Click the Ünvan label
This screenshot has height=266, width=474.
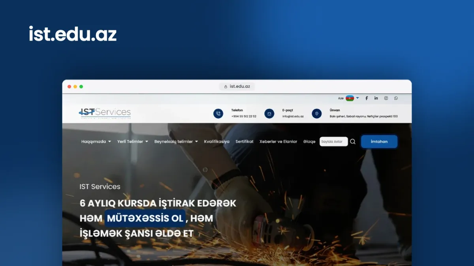335,110
